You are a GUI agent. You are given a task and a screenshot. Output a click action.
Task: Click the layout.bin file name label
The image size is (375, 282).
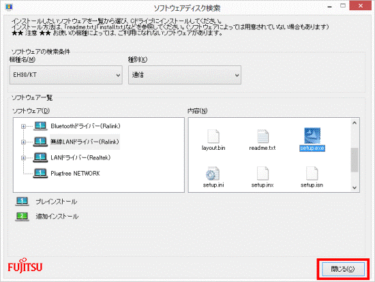tap(213, 148)
